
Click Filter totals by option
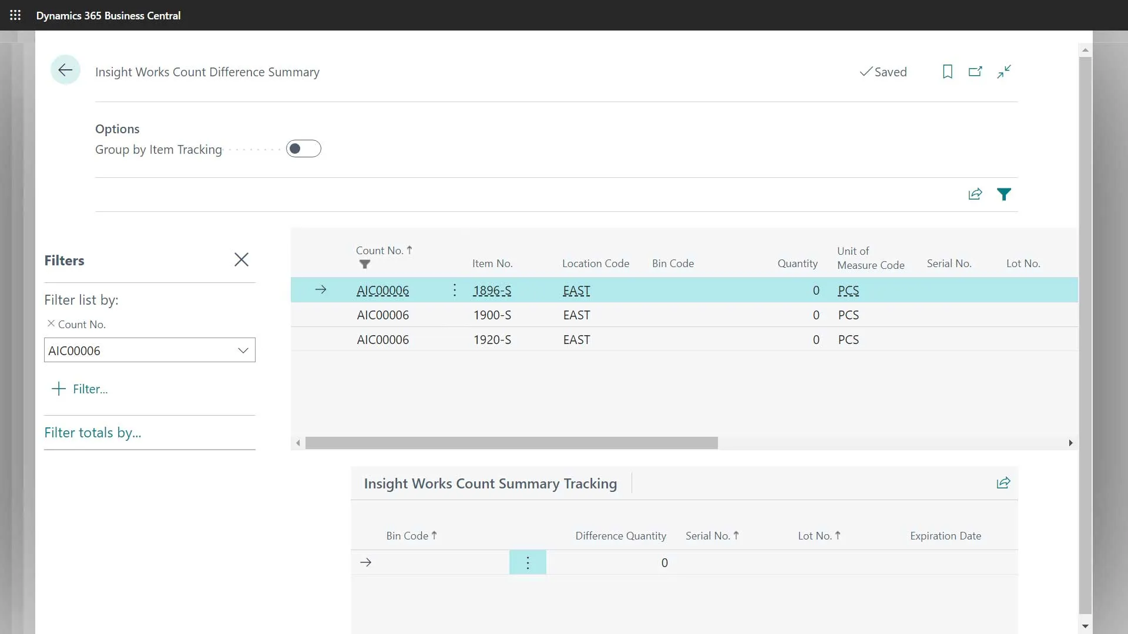point(93,432)
